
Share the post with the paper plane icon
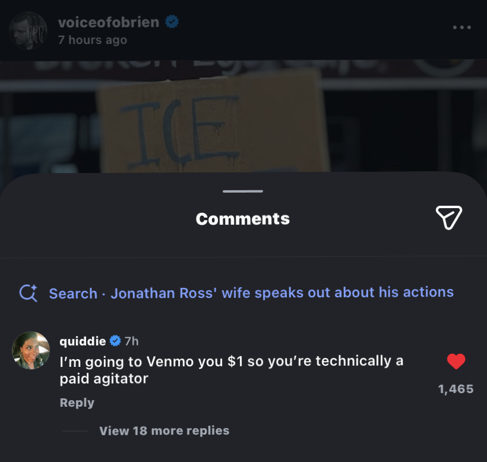pos(448,218)
